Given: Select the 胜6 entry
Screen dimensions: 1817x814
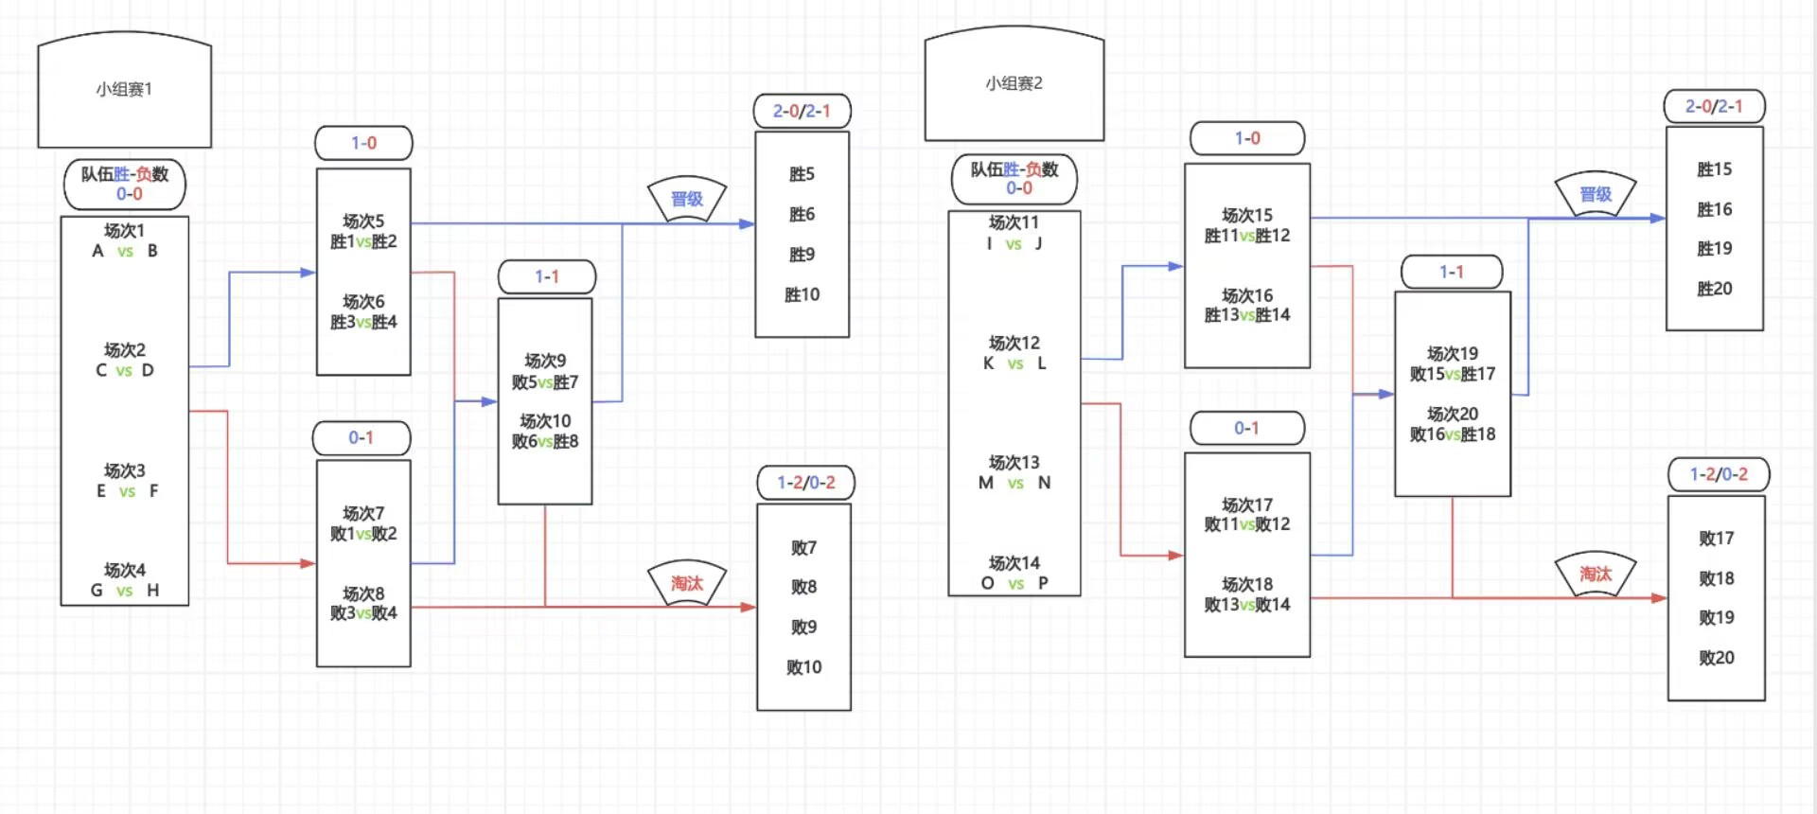Looking at the screenshot, I should point(802,215).
